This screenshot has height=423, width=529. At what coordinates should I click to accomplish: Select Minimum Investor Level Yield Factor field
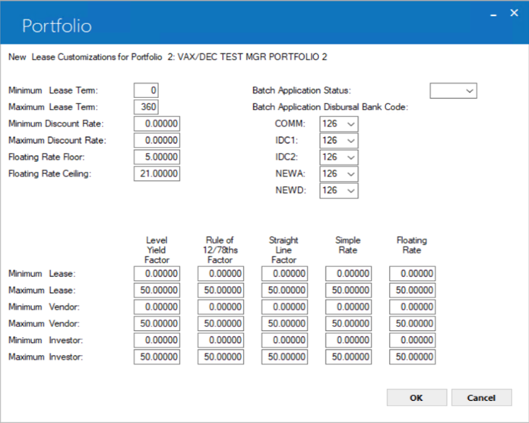pyautogui.click(x=157, y=340)
